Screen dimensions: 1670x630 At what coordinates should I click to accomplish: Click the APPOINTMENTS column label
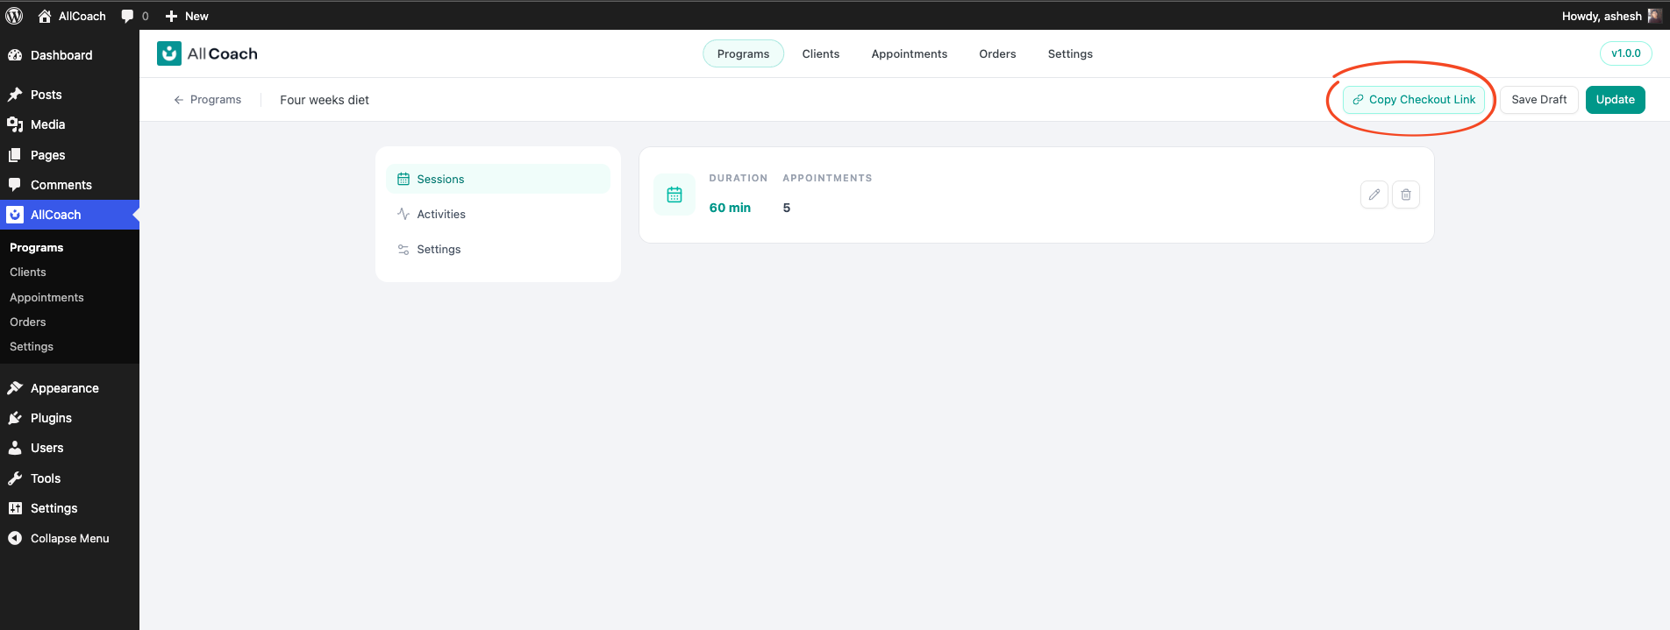(827, 178)
